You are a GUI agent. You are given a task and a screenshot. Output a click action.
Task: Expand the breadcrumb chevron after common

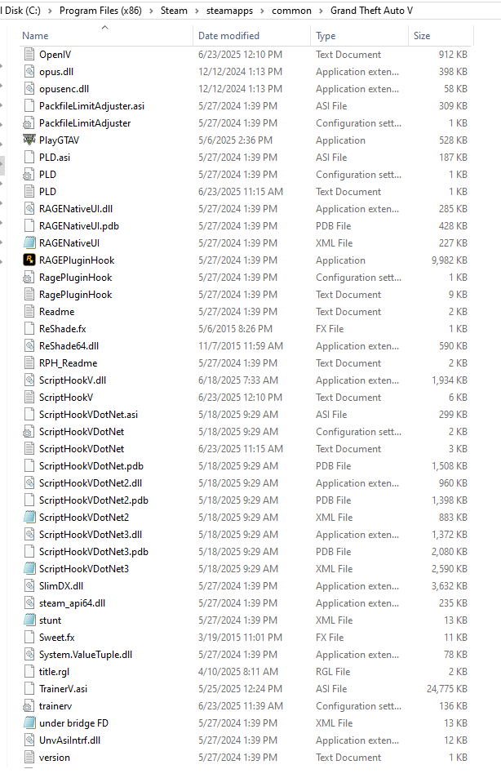[x=321, y=11]
